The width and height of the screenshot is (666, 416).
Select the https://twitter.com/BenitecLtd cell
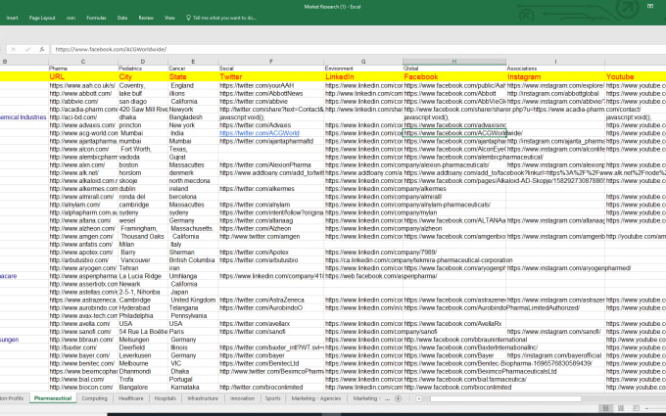pyautogui.click(x=271, y=363)
